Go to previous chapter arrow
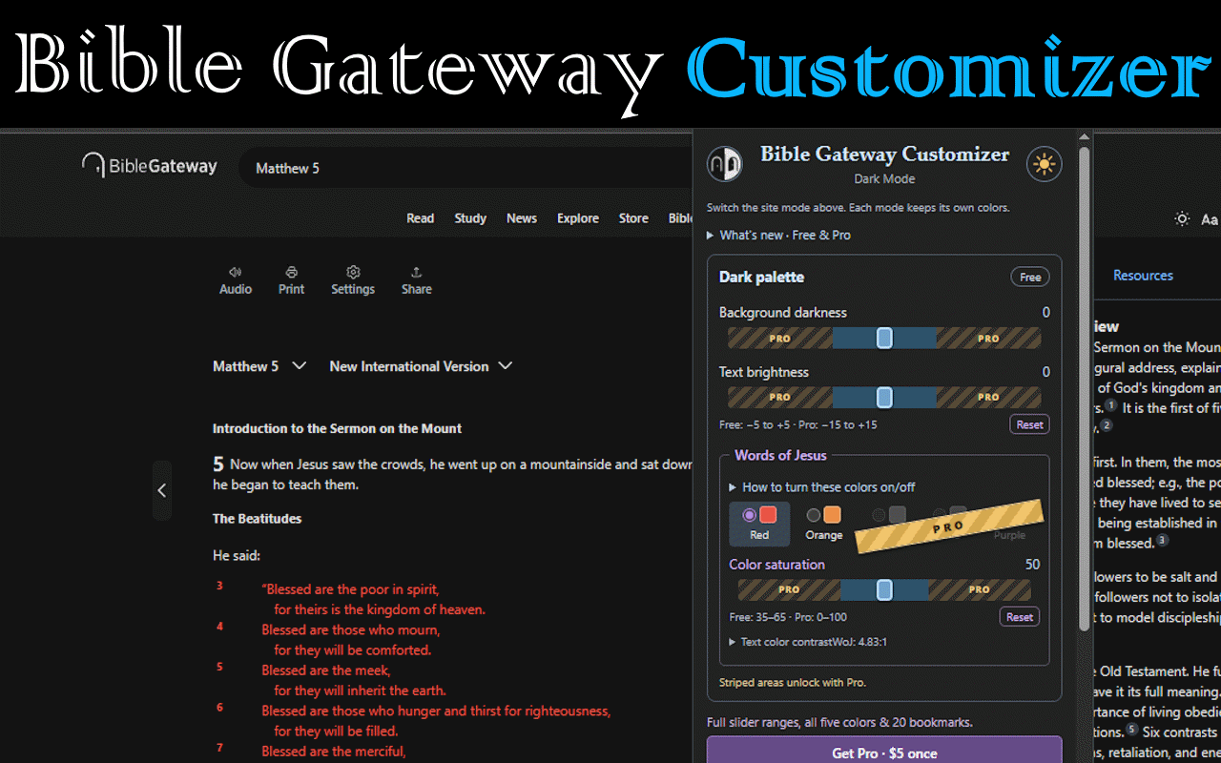1221x763 pixels. [x=162, y=490]
